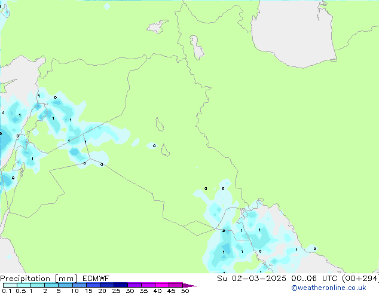
Task: Click the 20–25 mm dark blue swatch
Action: tap(106, 285)
